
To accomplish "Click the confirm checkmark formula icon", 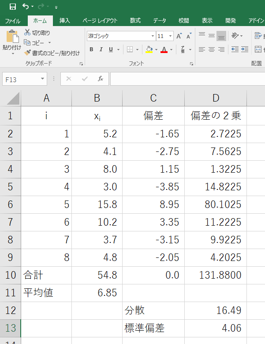I will pos(85,79).
